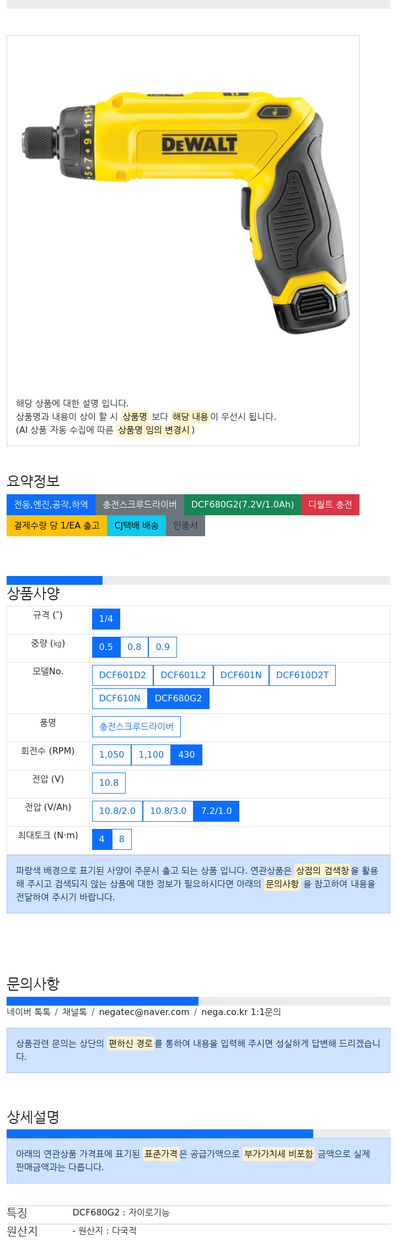This screenshot has width=397, height=1242.
Task: Choose the 1,050 RPM option
Action: (111, 755)
